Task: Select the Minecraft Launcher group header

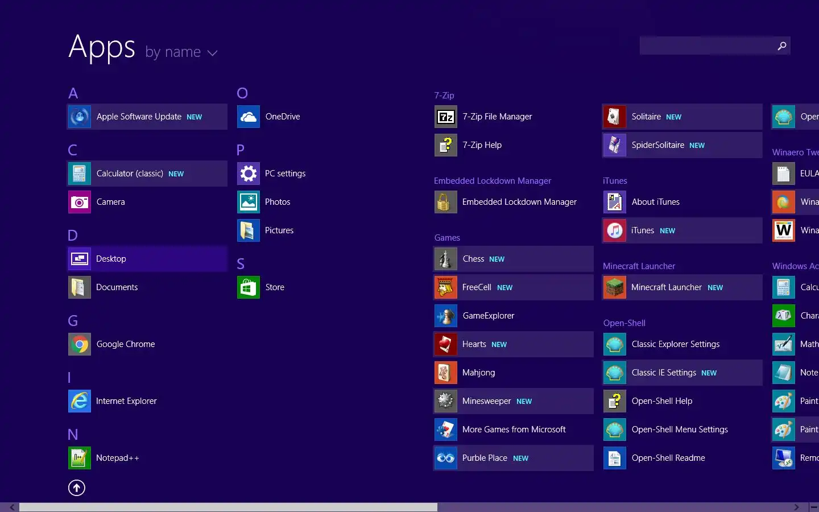Action: [x=639, y=266]
